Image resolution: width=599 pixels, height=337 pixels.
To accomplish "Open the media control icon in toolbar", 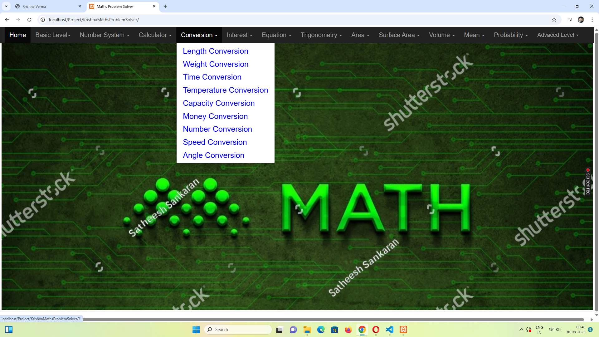I will tap(570, 20).
